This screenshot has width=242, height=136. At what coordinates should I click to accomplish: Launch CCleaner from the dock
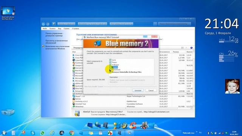[x=133, y=125]
